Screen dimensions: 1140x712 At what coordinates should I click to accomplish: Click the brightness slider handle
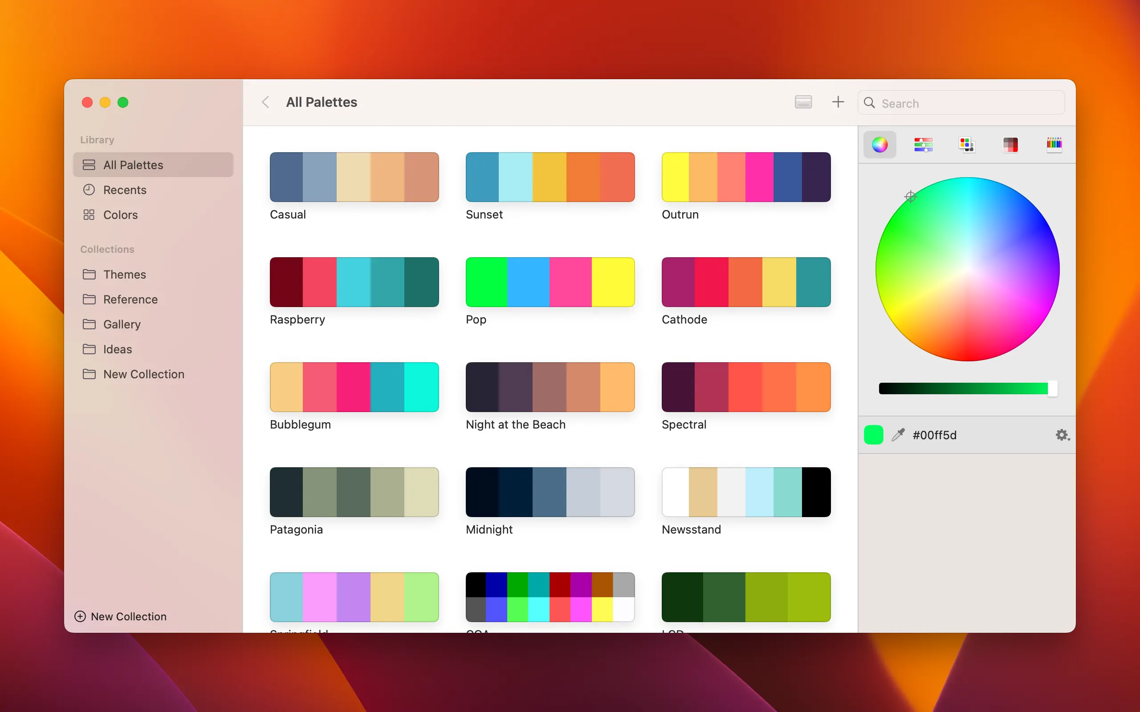click(1052, 388)
